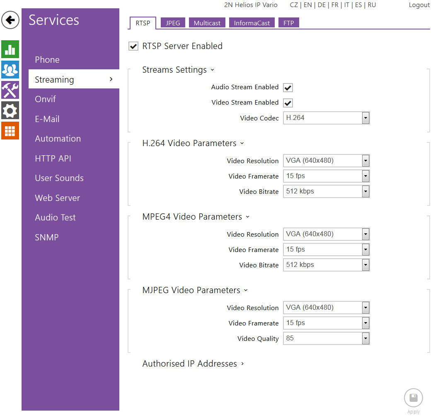Open the MPEG4 Video Framerate dropdown
The height and width of the screenshot is (416, 433).
365,249
